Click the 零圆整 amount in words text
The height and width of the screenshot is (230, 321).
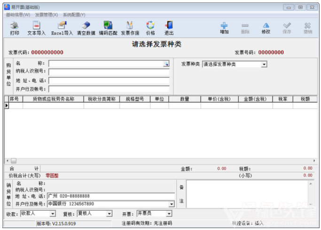point(52,176)
